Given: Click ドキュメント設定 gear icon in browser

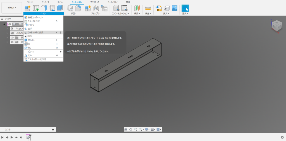Looking at the screenshot, I should click(x=12, y=29).
